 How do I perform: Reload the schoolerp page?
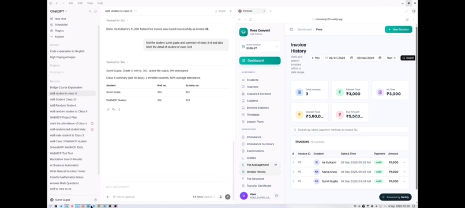(x=250, y=19)
